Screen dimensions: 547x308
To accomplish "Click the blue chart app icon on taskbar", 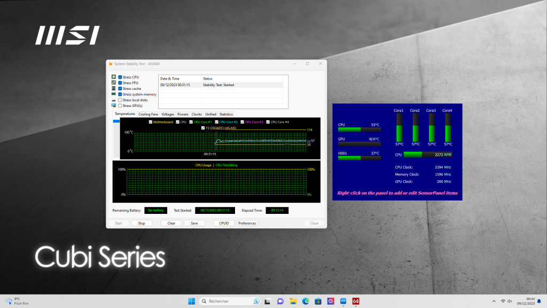I will coord(343,301).
